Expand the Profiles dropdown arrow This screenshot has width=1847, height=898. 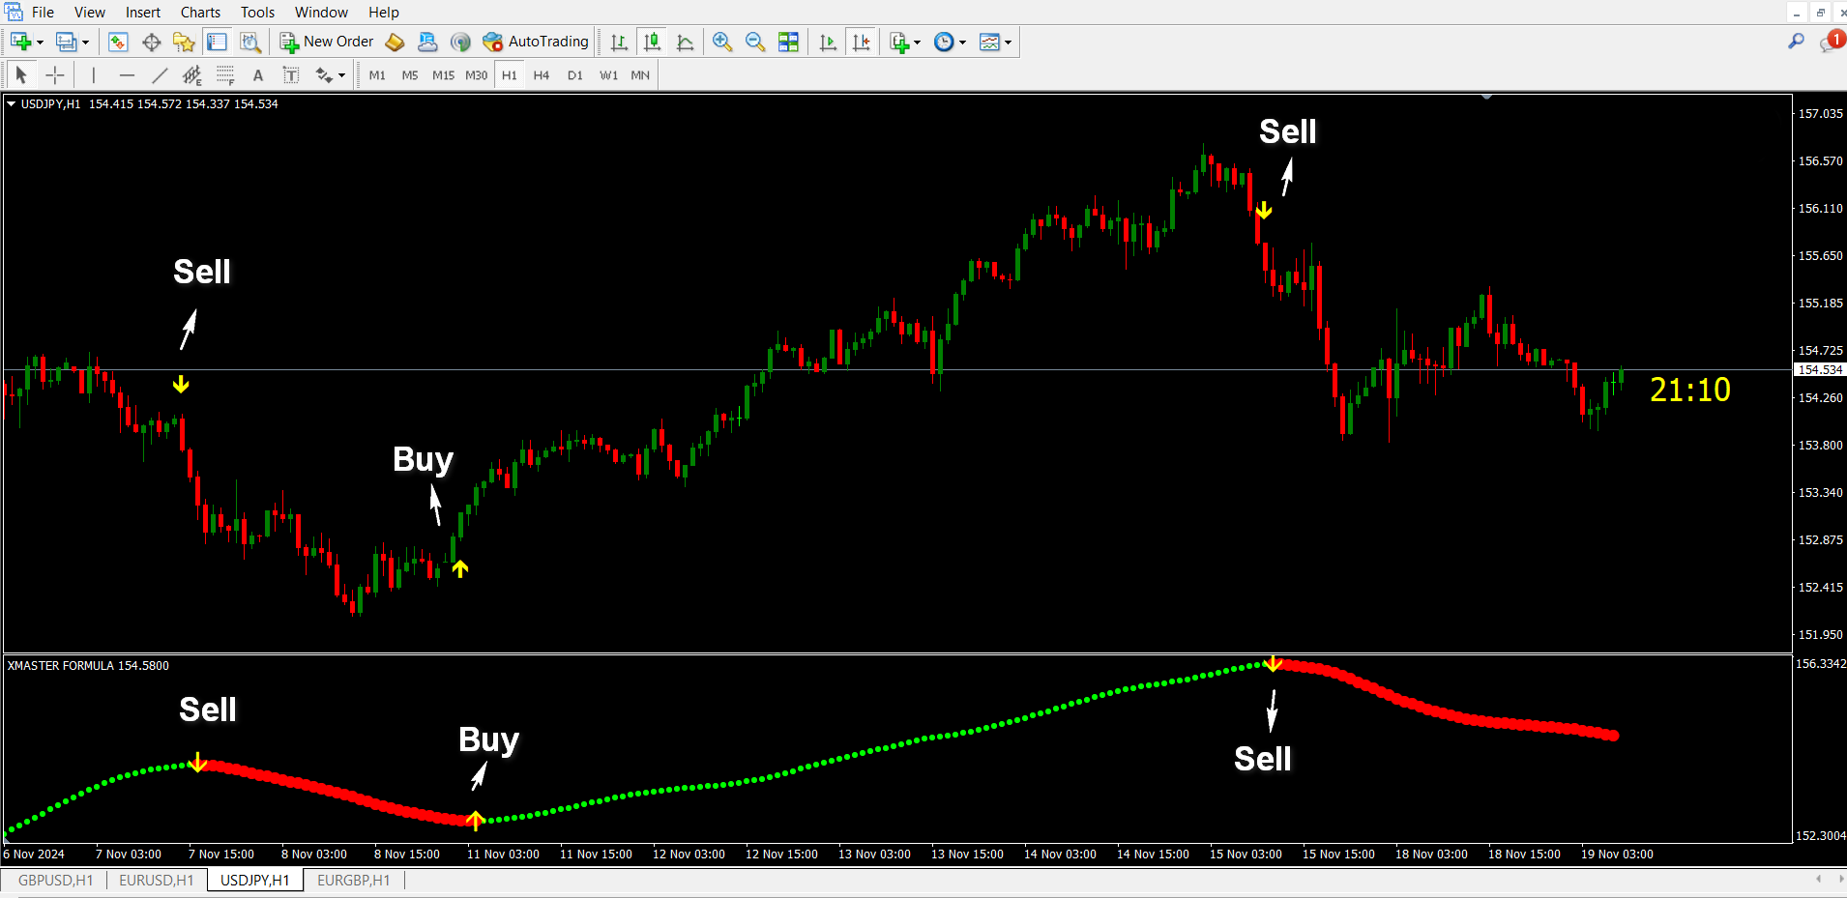pos(85,42)
